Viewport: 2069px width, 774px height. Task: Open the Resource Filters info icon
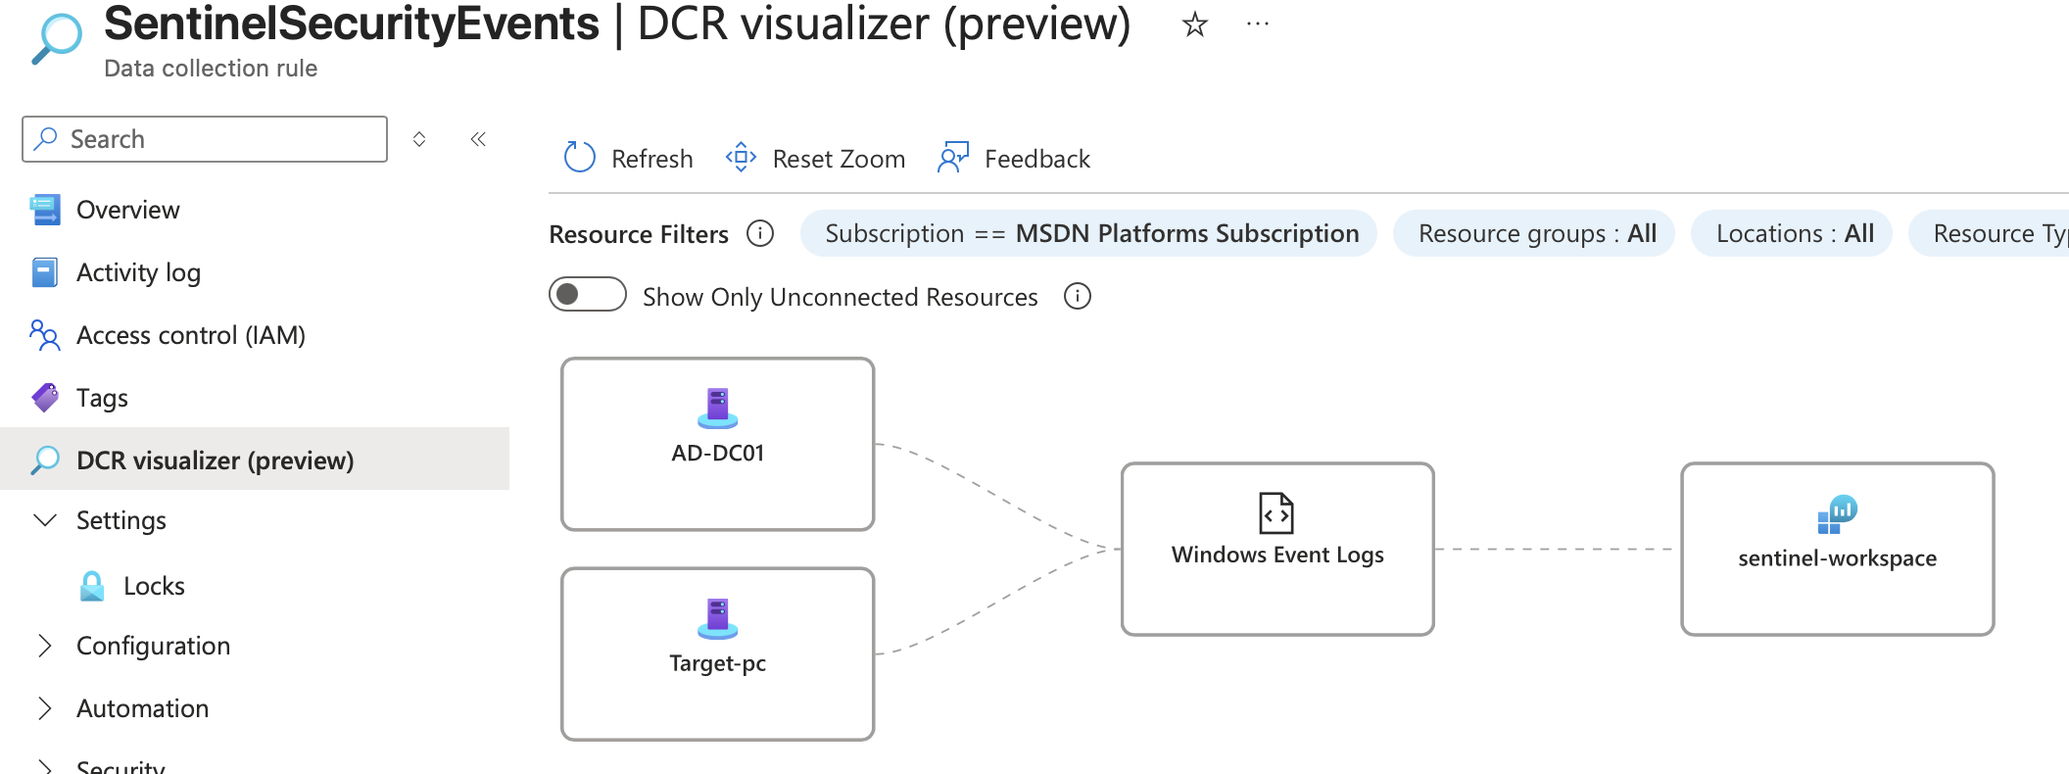760,233
